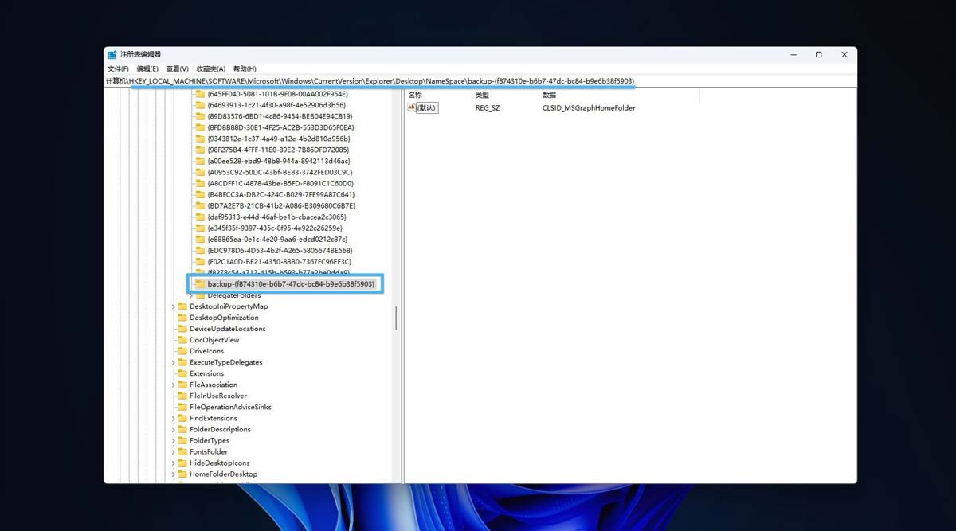Click the DesktopOptimization folder icon

point(181,317)
